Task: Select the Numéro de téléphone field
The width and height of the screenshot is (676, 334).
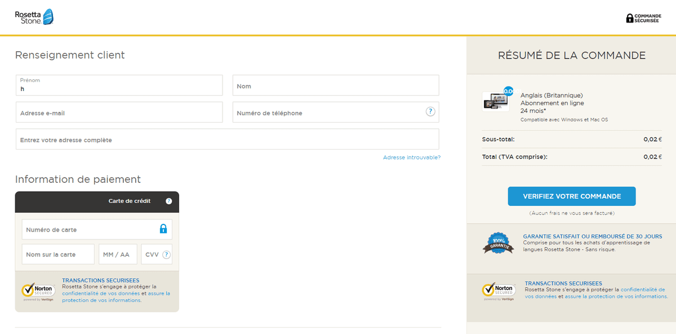Action: point(336,112)
